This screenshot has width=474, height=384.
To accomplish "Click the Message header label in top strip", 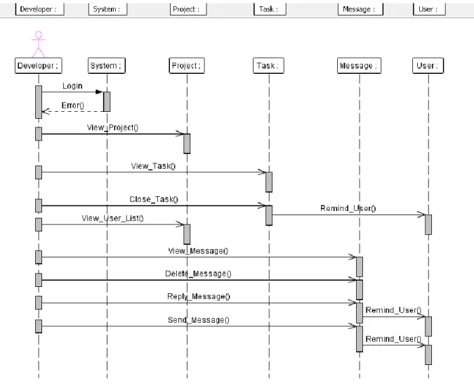I will click(x=360, y=9).
